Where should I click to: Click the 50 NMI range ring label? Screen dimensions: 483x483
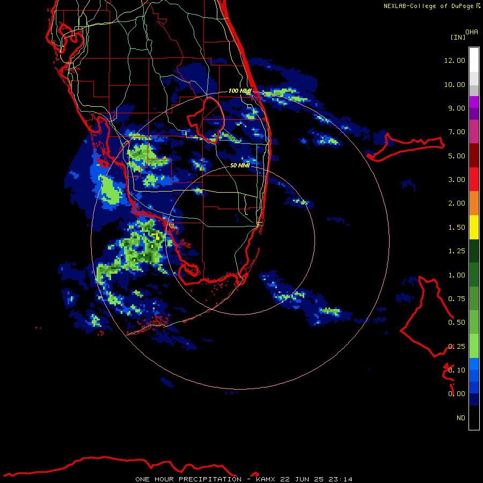click(240, 165)
